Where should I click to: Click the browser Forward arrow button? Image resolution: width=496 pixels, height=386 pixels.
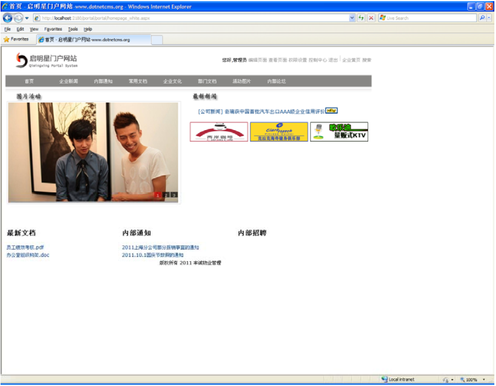18,18
